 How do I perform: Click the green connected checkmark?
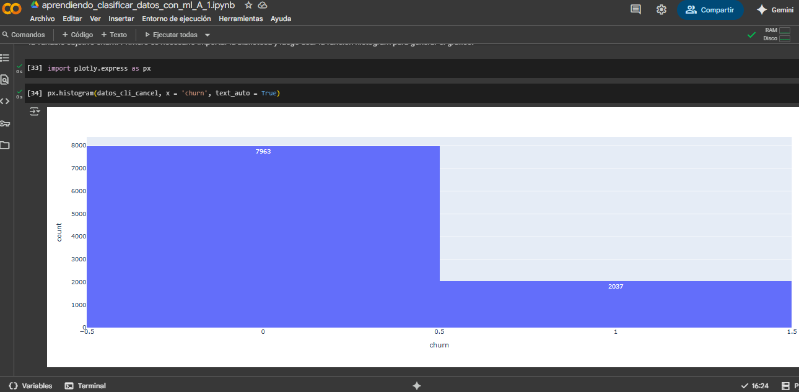(751, 35)
